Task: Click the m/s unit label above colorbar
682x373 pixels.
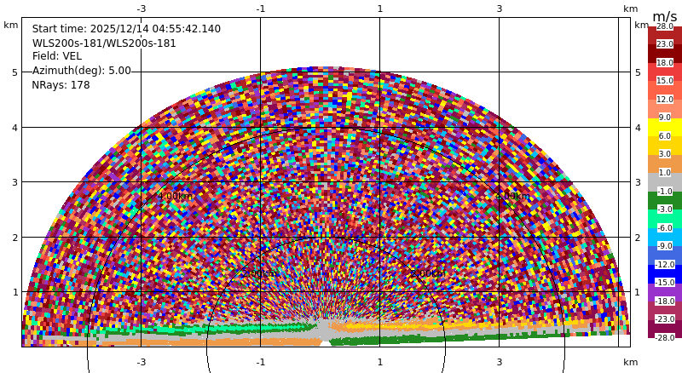Action: click(x=665, y=16)
